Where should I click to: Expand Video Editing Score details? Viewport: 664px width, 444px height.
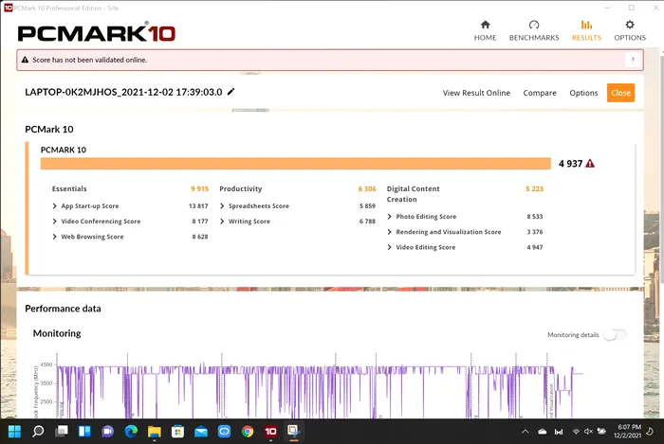pos(389,247)
